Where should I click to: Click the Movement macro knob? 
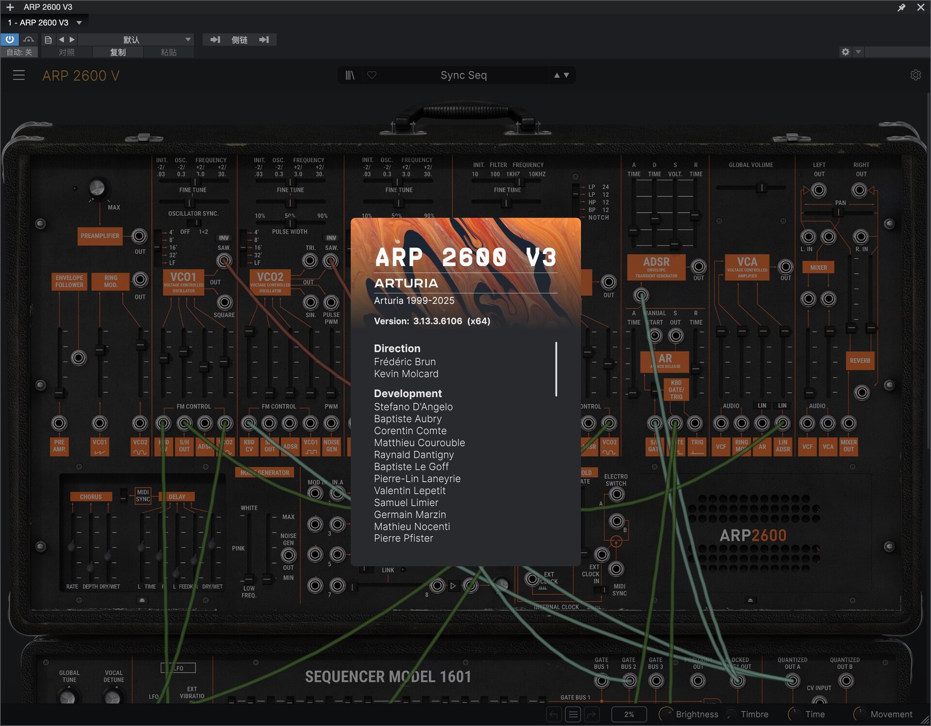pyautogui.click(x=860, y=714)
